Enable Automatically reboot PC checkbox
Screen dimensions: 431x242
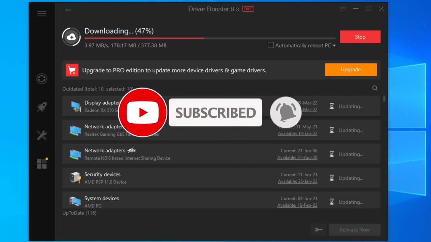(271, 45)
